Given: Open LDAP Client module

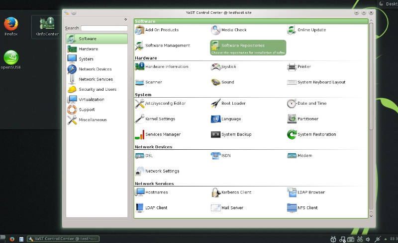Looking at the screenshot, I should click(x=151, y=208).
